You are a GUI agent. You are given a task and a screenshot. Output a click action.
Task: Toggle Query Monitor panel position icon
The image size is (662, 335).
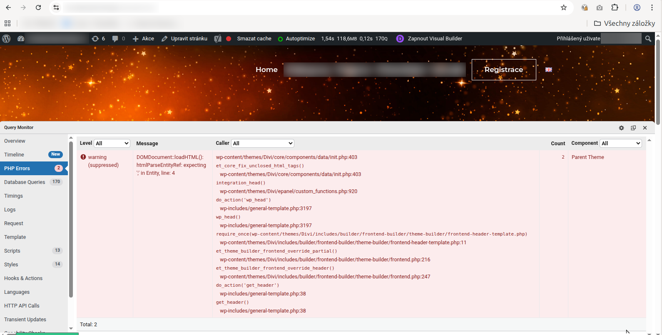pyautogui.click(x=633, y=128)
